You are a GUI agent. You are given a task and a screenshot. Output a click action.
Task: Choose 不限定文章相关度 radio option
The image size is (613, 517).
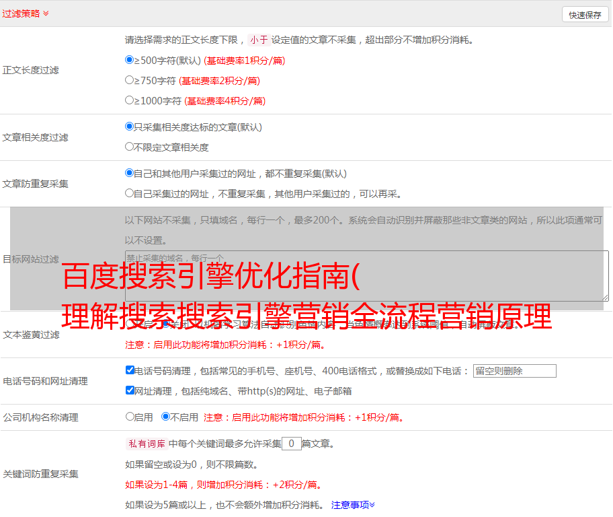click(130, 147)
